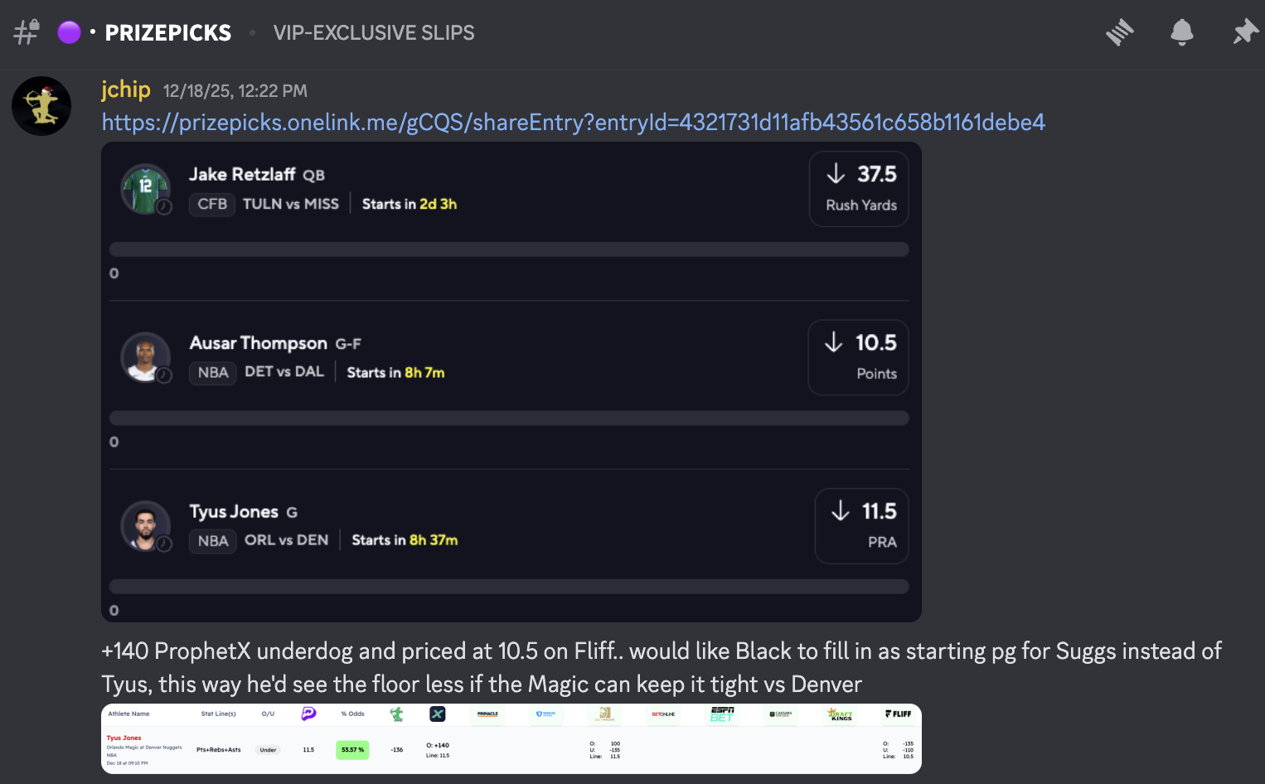Click the Fliff logo column header
1265x784 pixels.
click(x=898, y=714)
